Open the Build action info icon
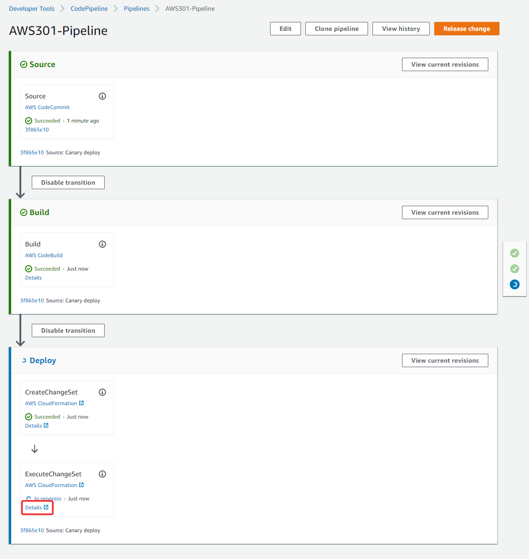 (x=102, y=244)
